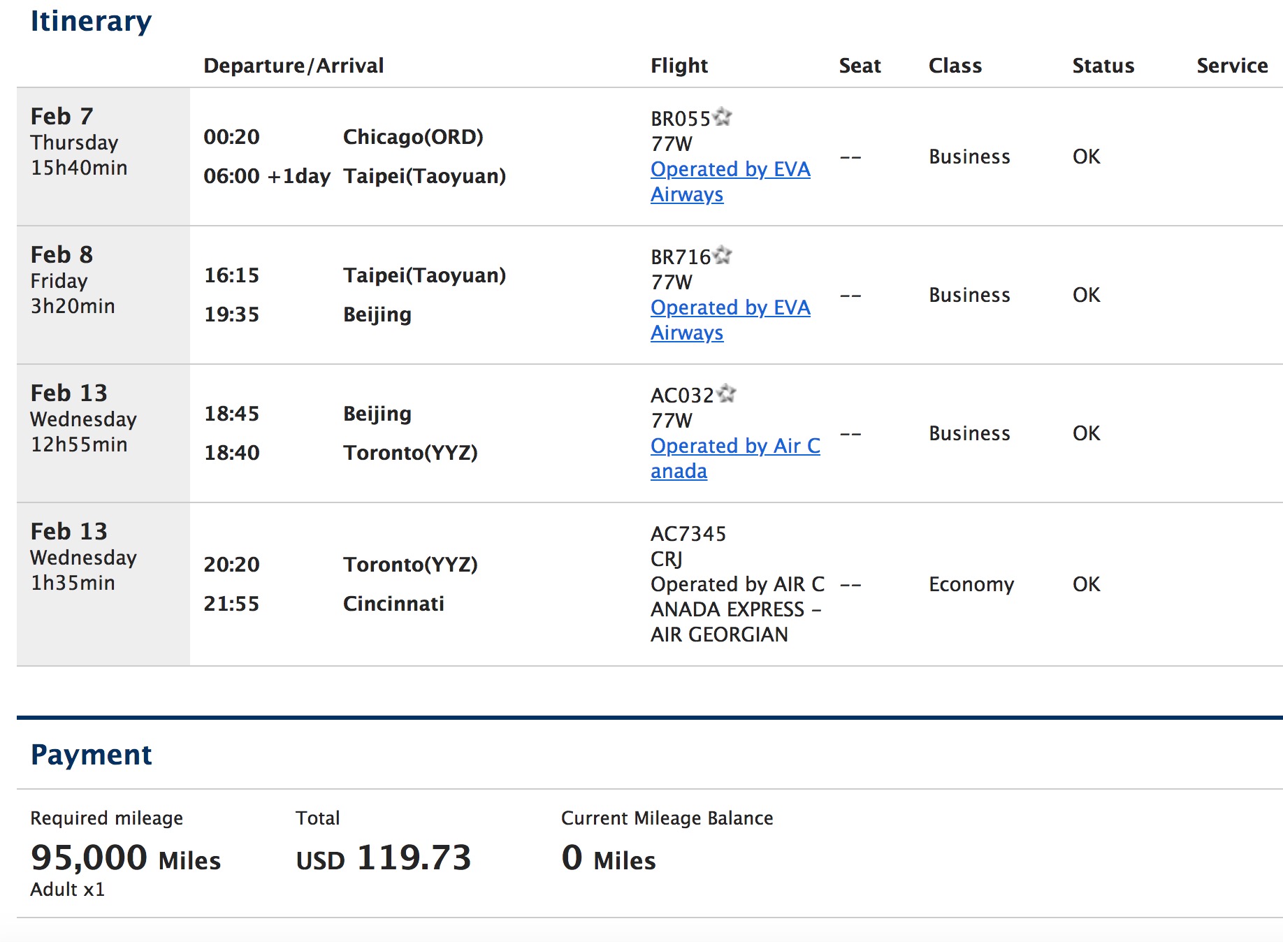Click the Status column header

(1103, 66)
